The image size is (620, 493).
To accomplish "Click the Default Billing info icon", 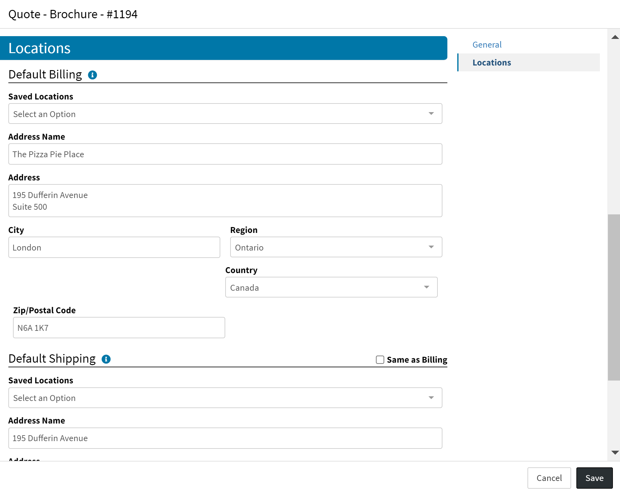I will [x=92, y=75].
